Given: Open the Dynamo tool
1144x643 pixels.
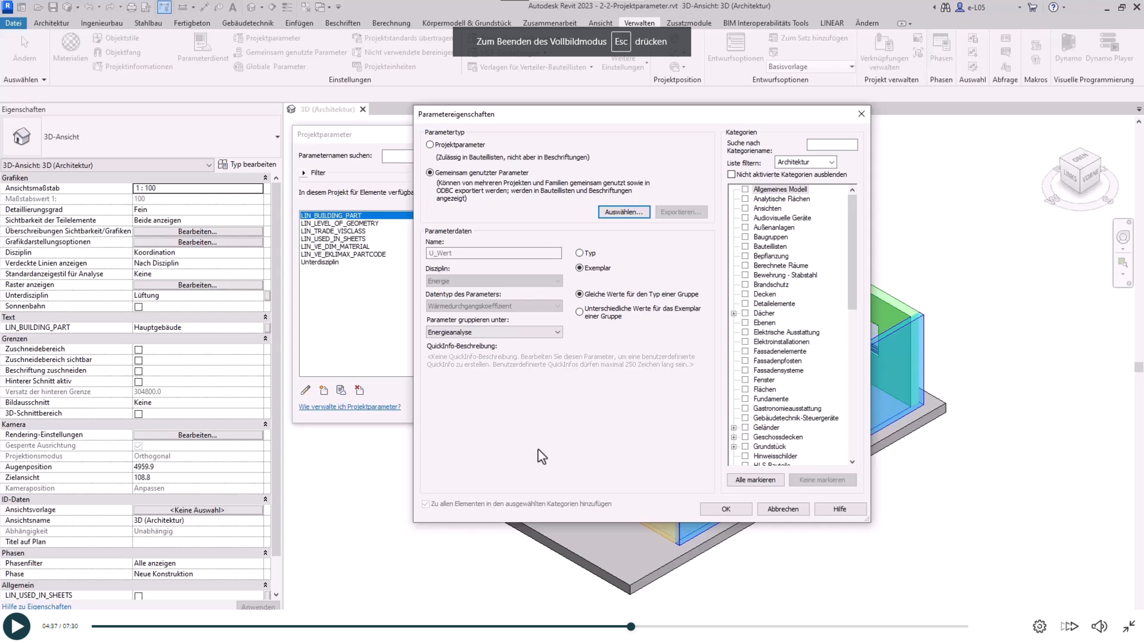Looking at the screenshot, I should (x=1068, y=47).
